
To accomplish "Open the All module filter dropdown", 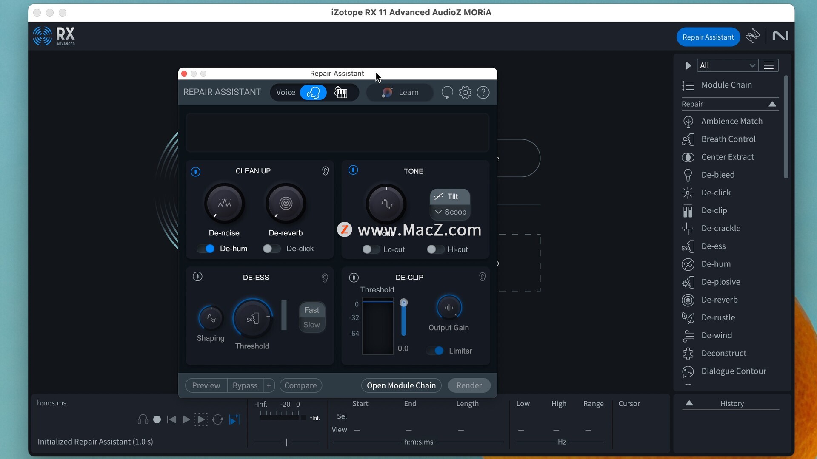I will tap(727, 65).
